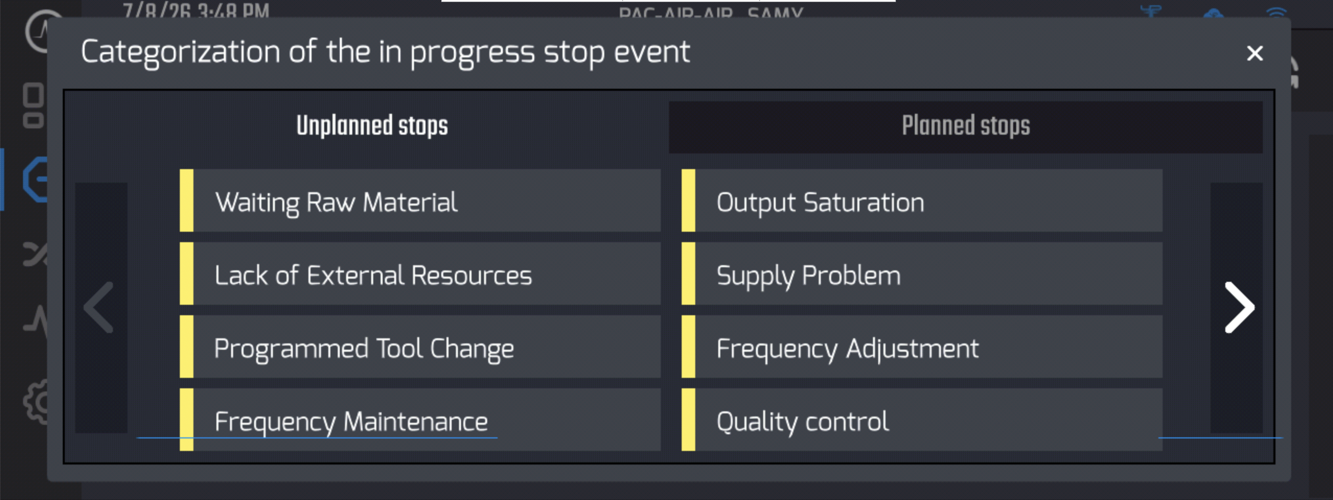Go to next page of stop reasons
The height and width of the screenshot is (500, 1333).
pyautogui.click(x=1237, y=308)
